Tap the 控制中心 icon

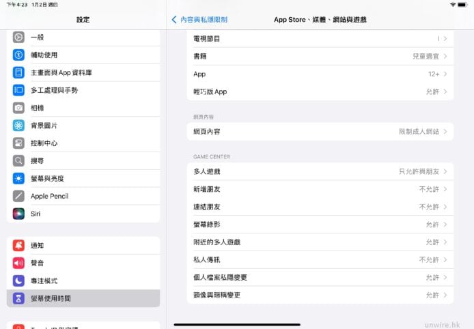click(x=18, y=143)
